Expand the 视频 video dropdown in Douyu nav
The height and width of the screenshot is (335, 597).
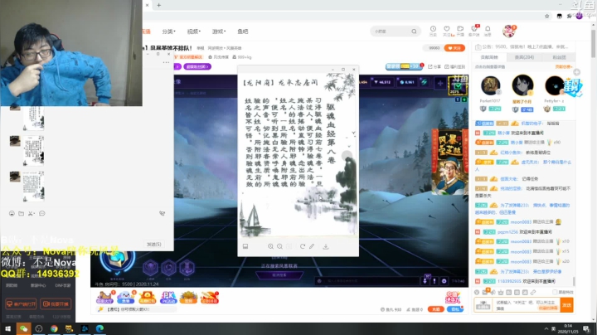coord(193,32)
